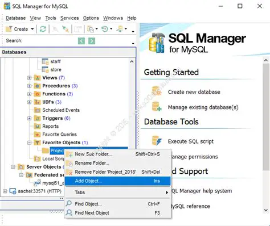Click the Favorite Objects filter folder icon
270x226 pixels.
(38, 143)
